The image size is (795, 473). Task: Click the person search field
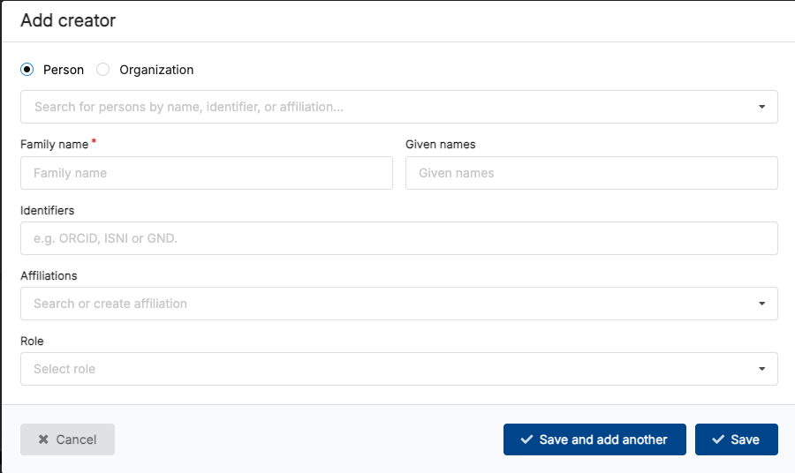[389, 107]
